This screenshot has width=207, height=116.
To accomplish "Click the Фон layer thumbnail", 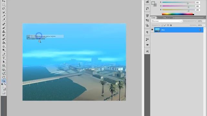I will (x=157, y=30).
